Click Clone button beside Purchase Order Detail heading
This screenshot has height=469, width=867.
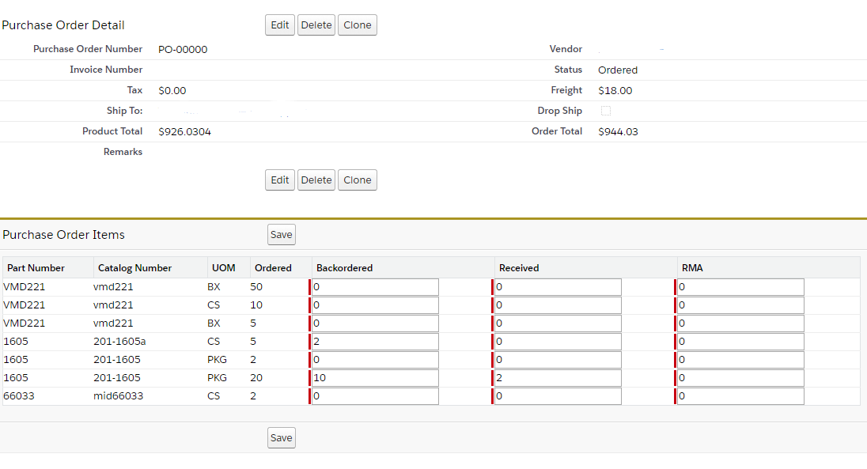coord(357,25)
